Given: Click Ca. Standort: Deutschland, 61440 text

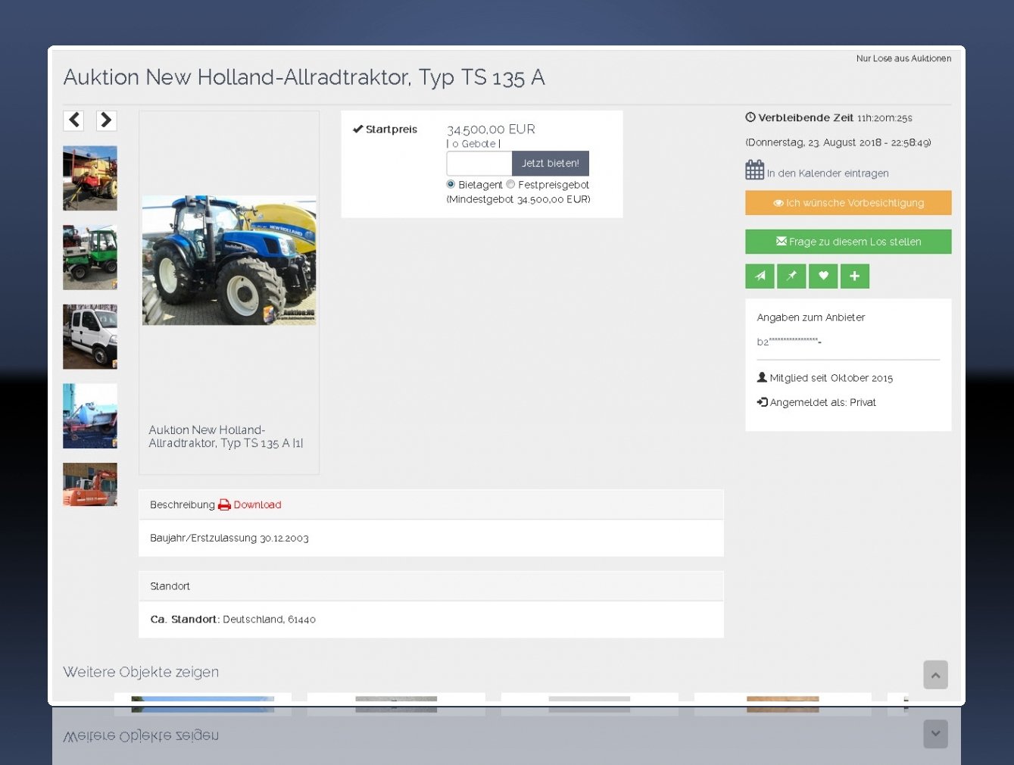Looking at the screenshot, I should coord(233,620).
